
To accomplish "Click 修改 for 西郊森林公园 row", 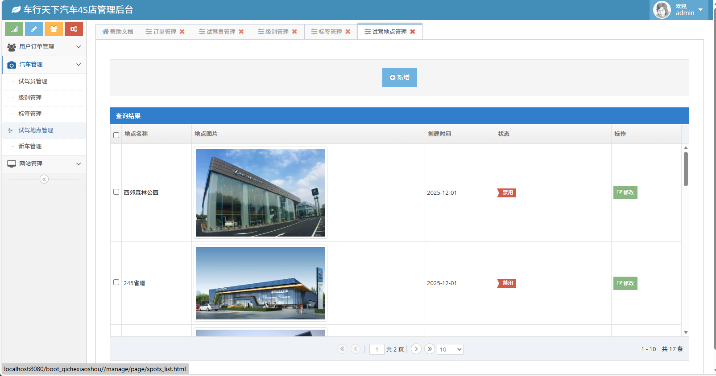I will tap(625, 192).
